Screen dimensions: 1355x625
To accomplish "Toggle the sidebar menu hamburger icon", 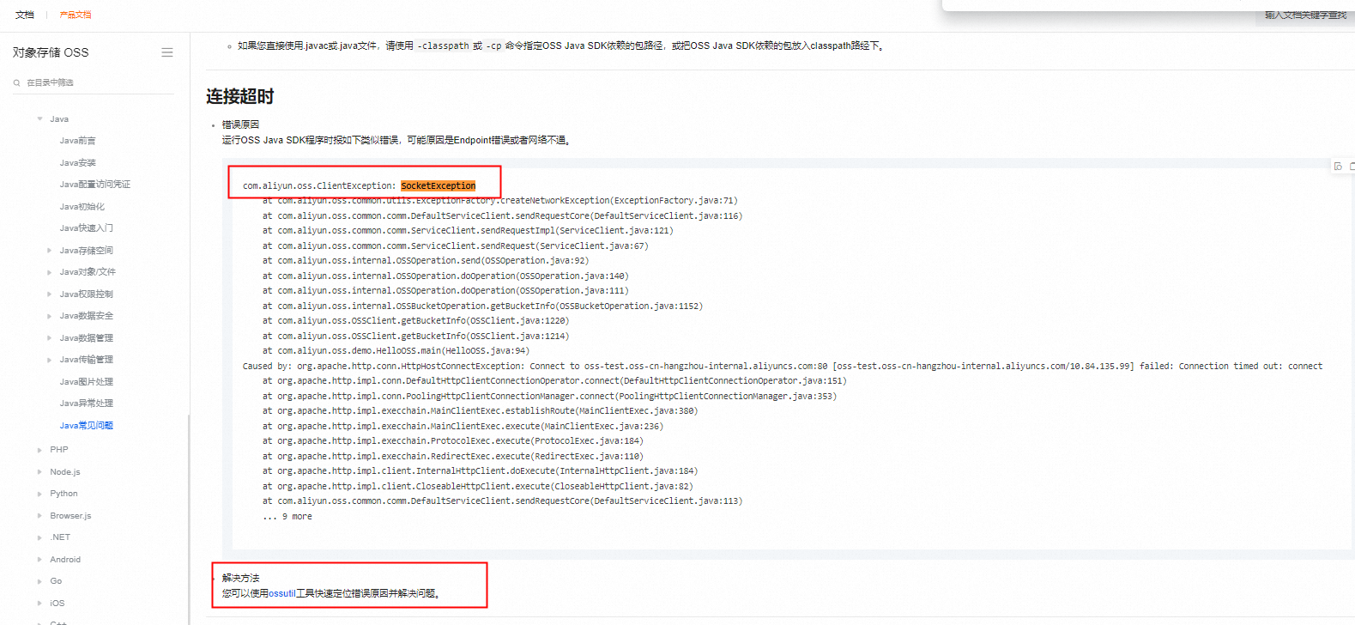I will click(x=167, y=52).
